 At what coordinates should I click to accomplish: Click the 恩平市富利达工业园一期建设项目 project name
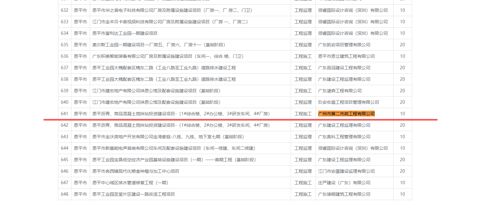(x=125, y=33)
